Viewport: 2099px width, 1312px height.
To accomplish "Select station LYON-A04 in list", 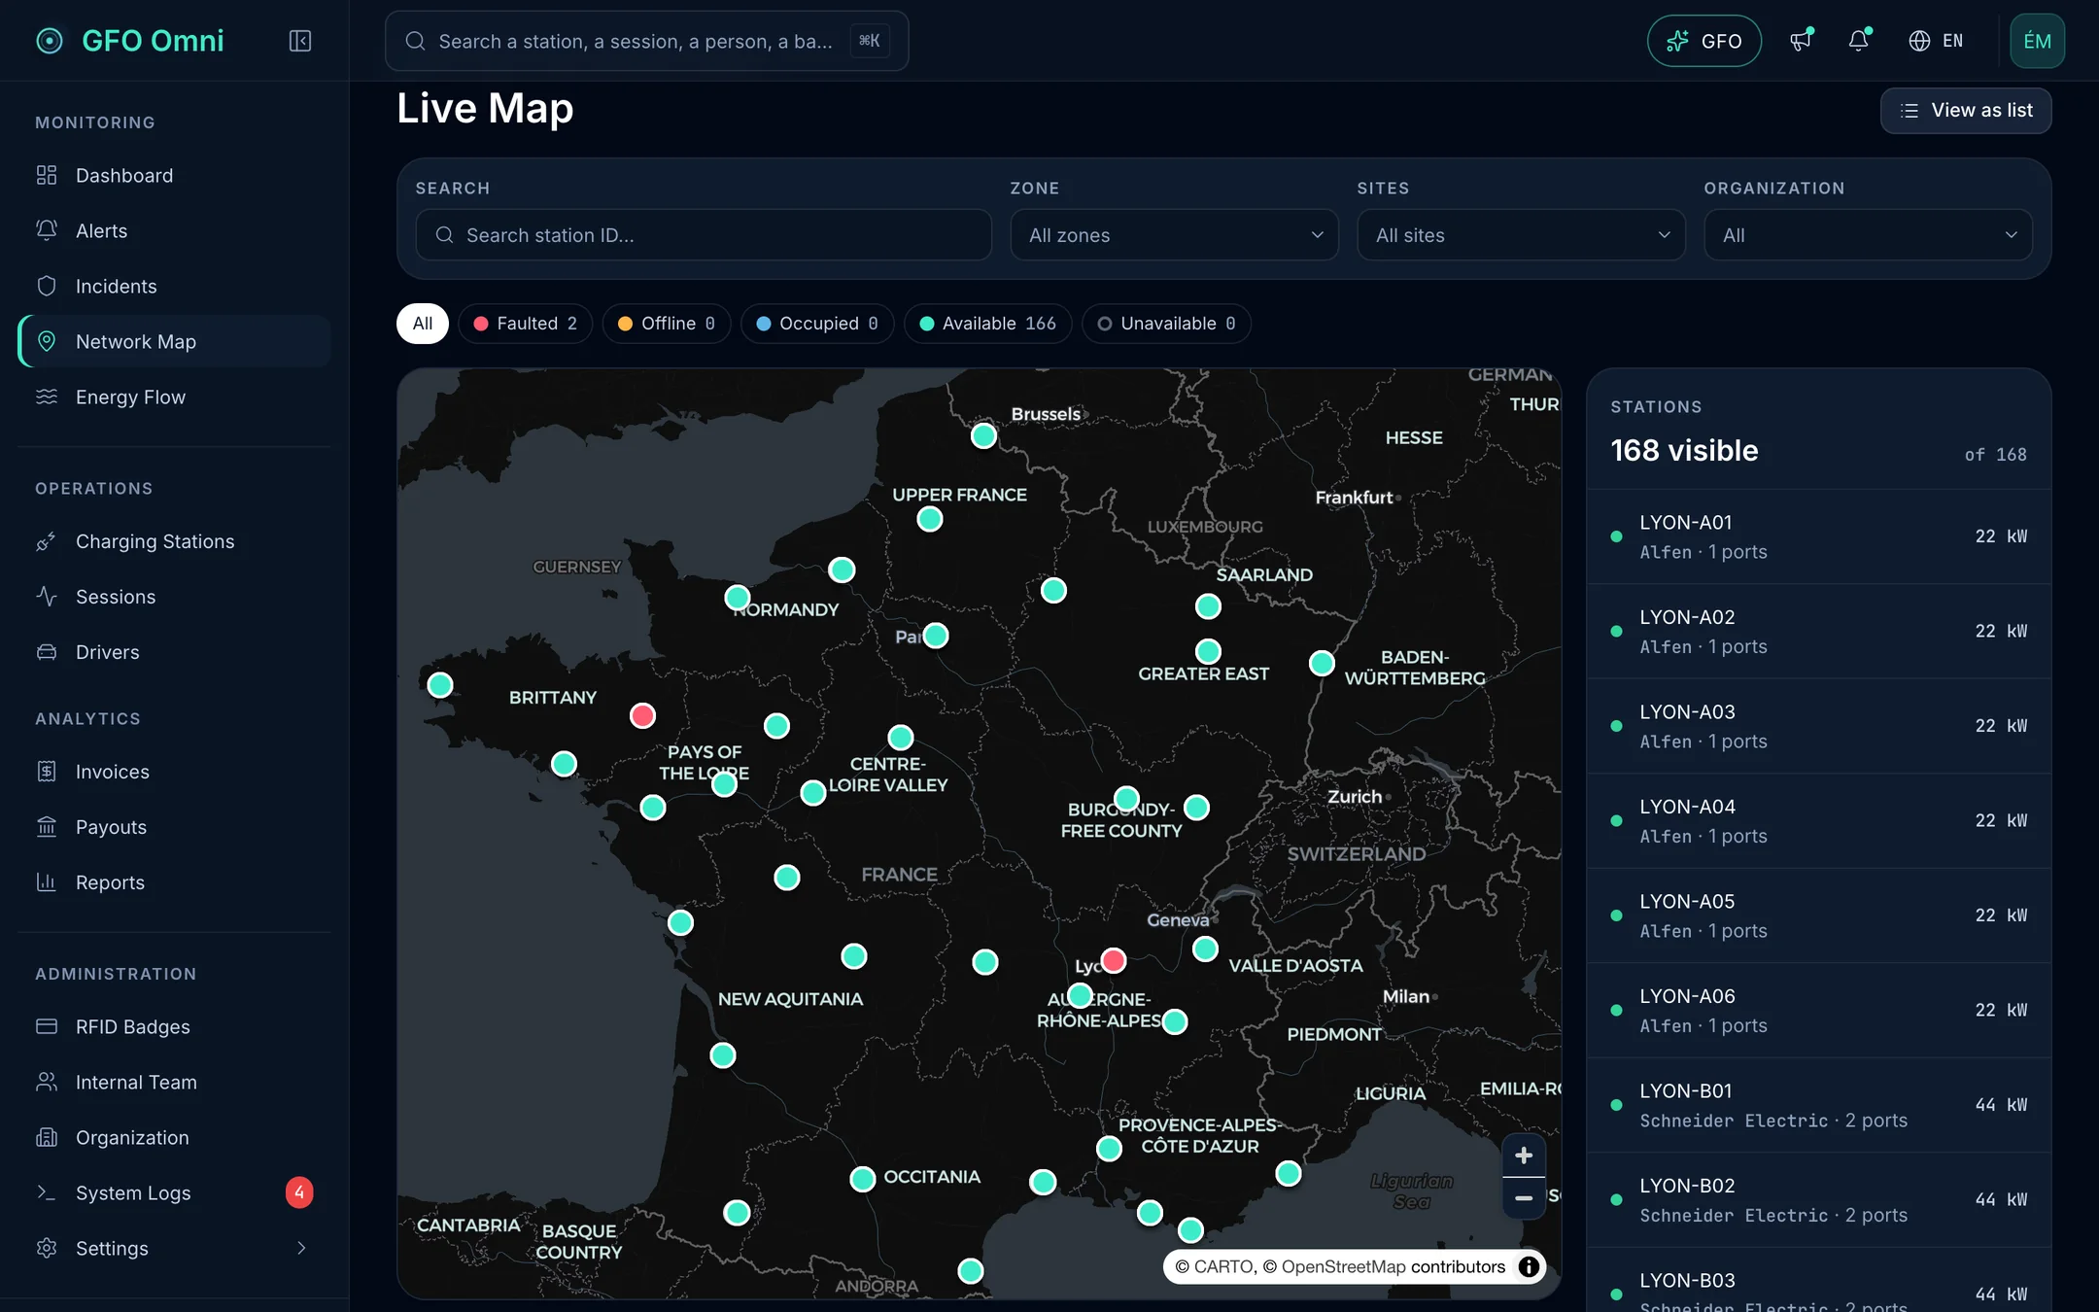I will [1819, 821].
